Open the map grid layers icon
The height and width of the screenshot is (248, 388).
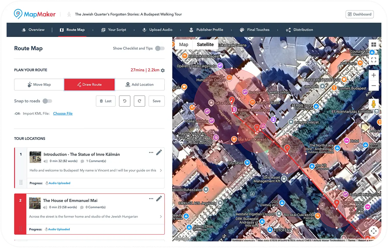(374, 44)
